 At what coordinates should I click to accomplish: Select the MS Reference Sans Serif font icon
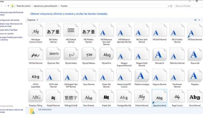[106, 30]
